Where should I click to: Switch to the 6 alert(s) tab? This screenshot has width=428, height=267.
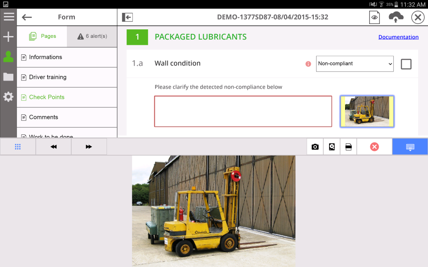pos(92,36)
